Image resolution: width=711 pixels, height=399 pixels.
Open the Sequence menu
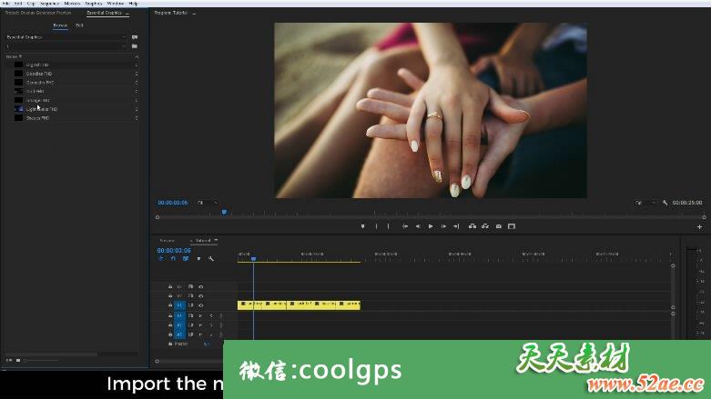[x=50, y=3]
